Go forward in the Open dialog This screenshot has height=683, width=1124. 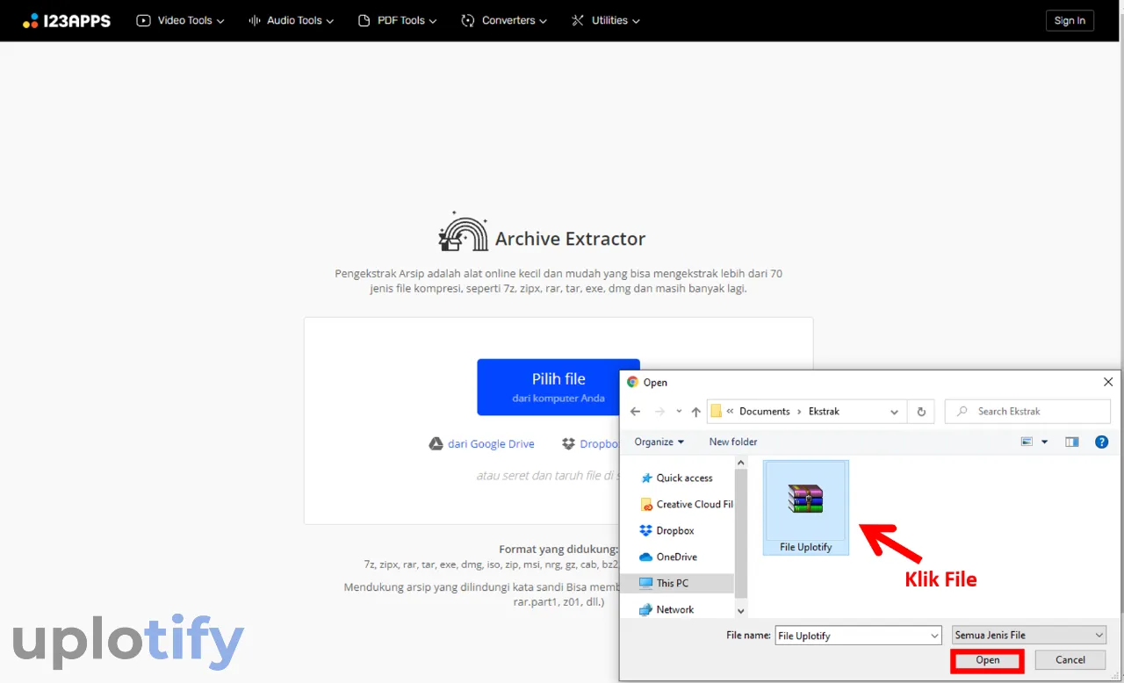pyautogui.click(x=659, y=412)
